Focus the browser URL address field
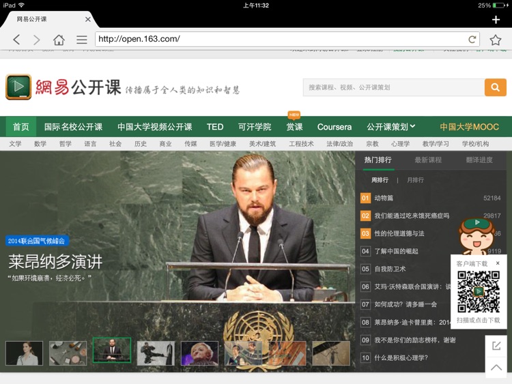 point(281,39)
